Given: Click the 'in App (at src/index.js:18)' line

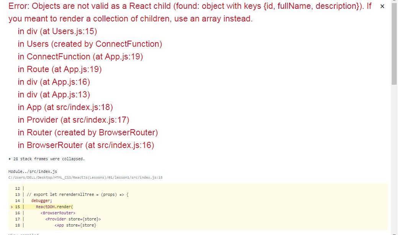Looking at the screenshot, I should pos(65,107).
